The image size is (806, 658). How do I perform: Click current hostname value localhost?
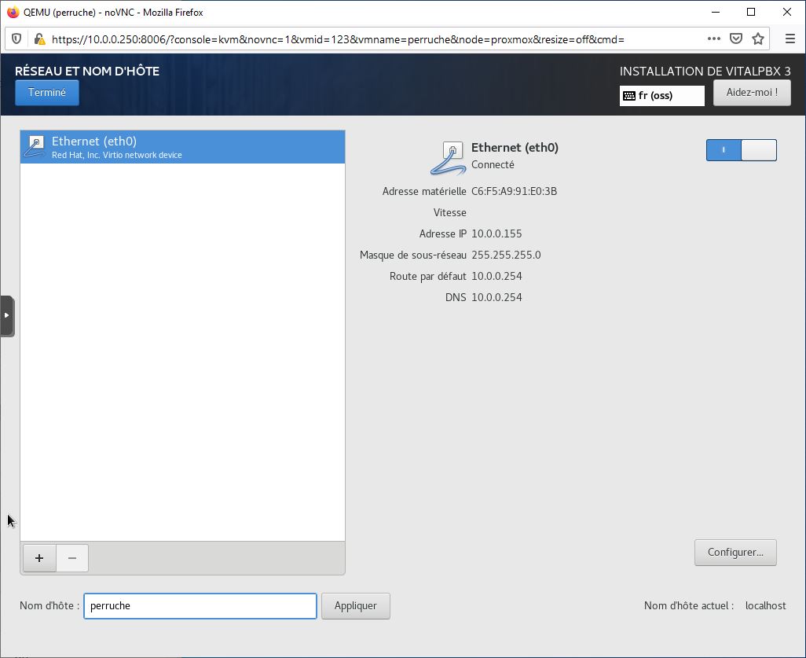pos(765,606)
